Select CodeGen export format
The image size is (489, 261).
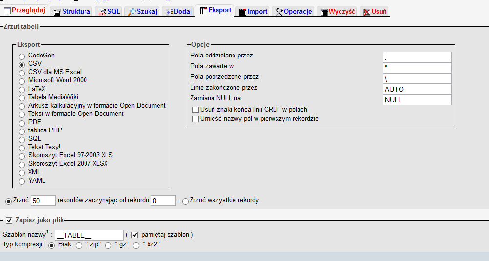(x=21, y=56)
